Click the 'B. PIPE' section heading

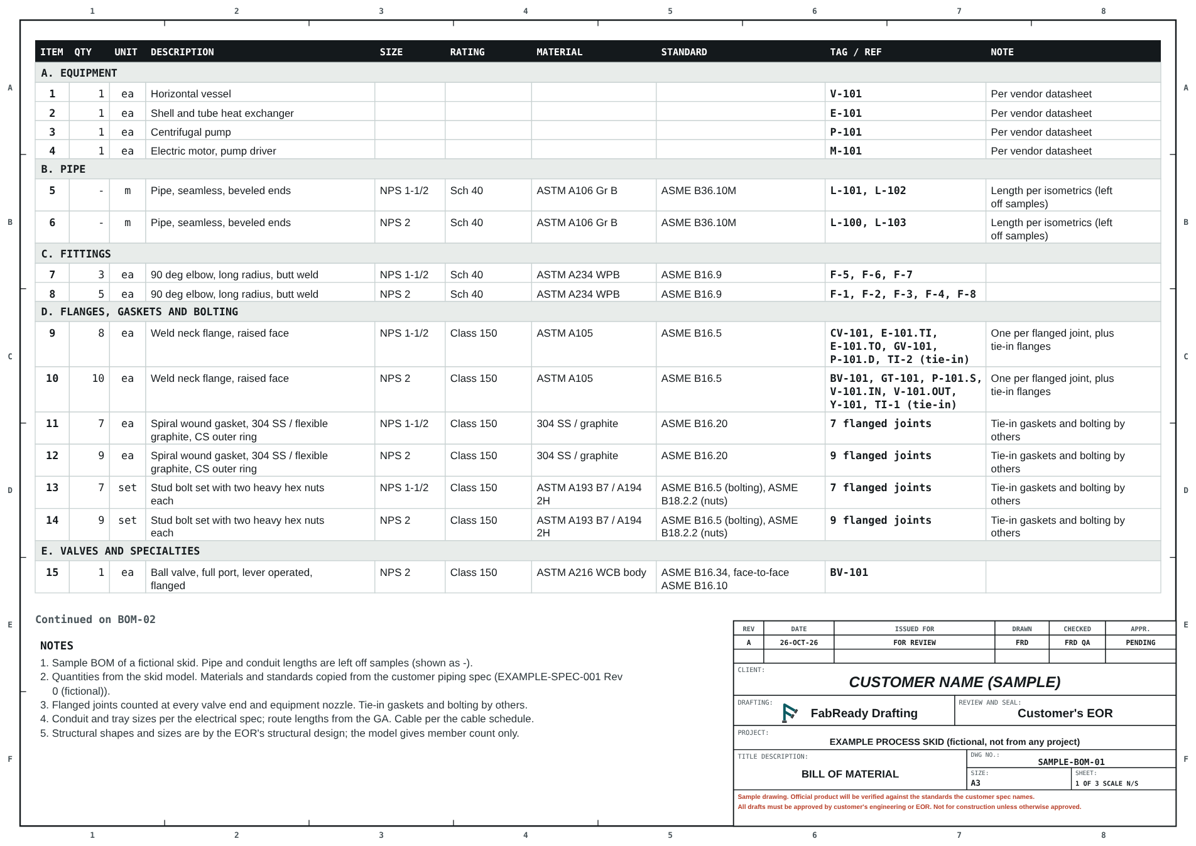tap(63, 169)
